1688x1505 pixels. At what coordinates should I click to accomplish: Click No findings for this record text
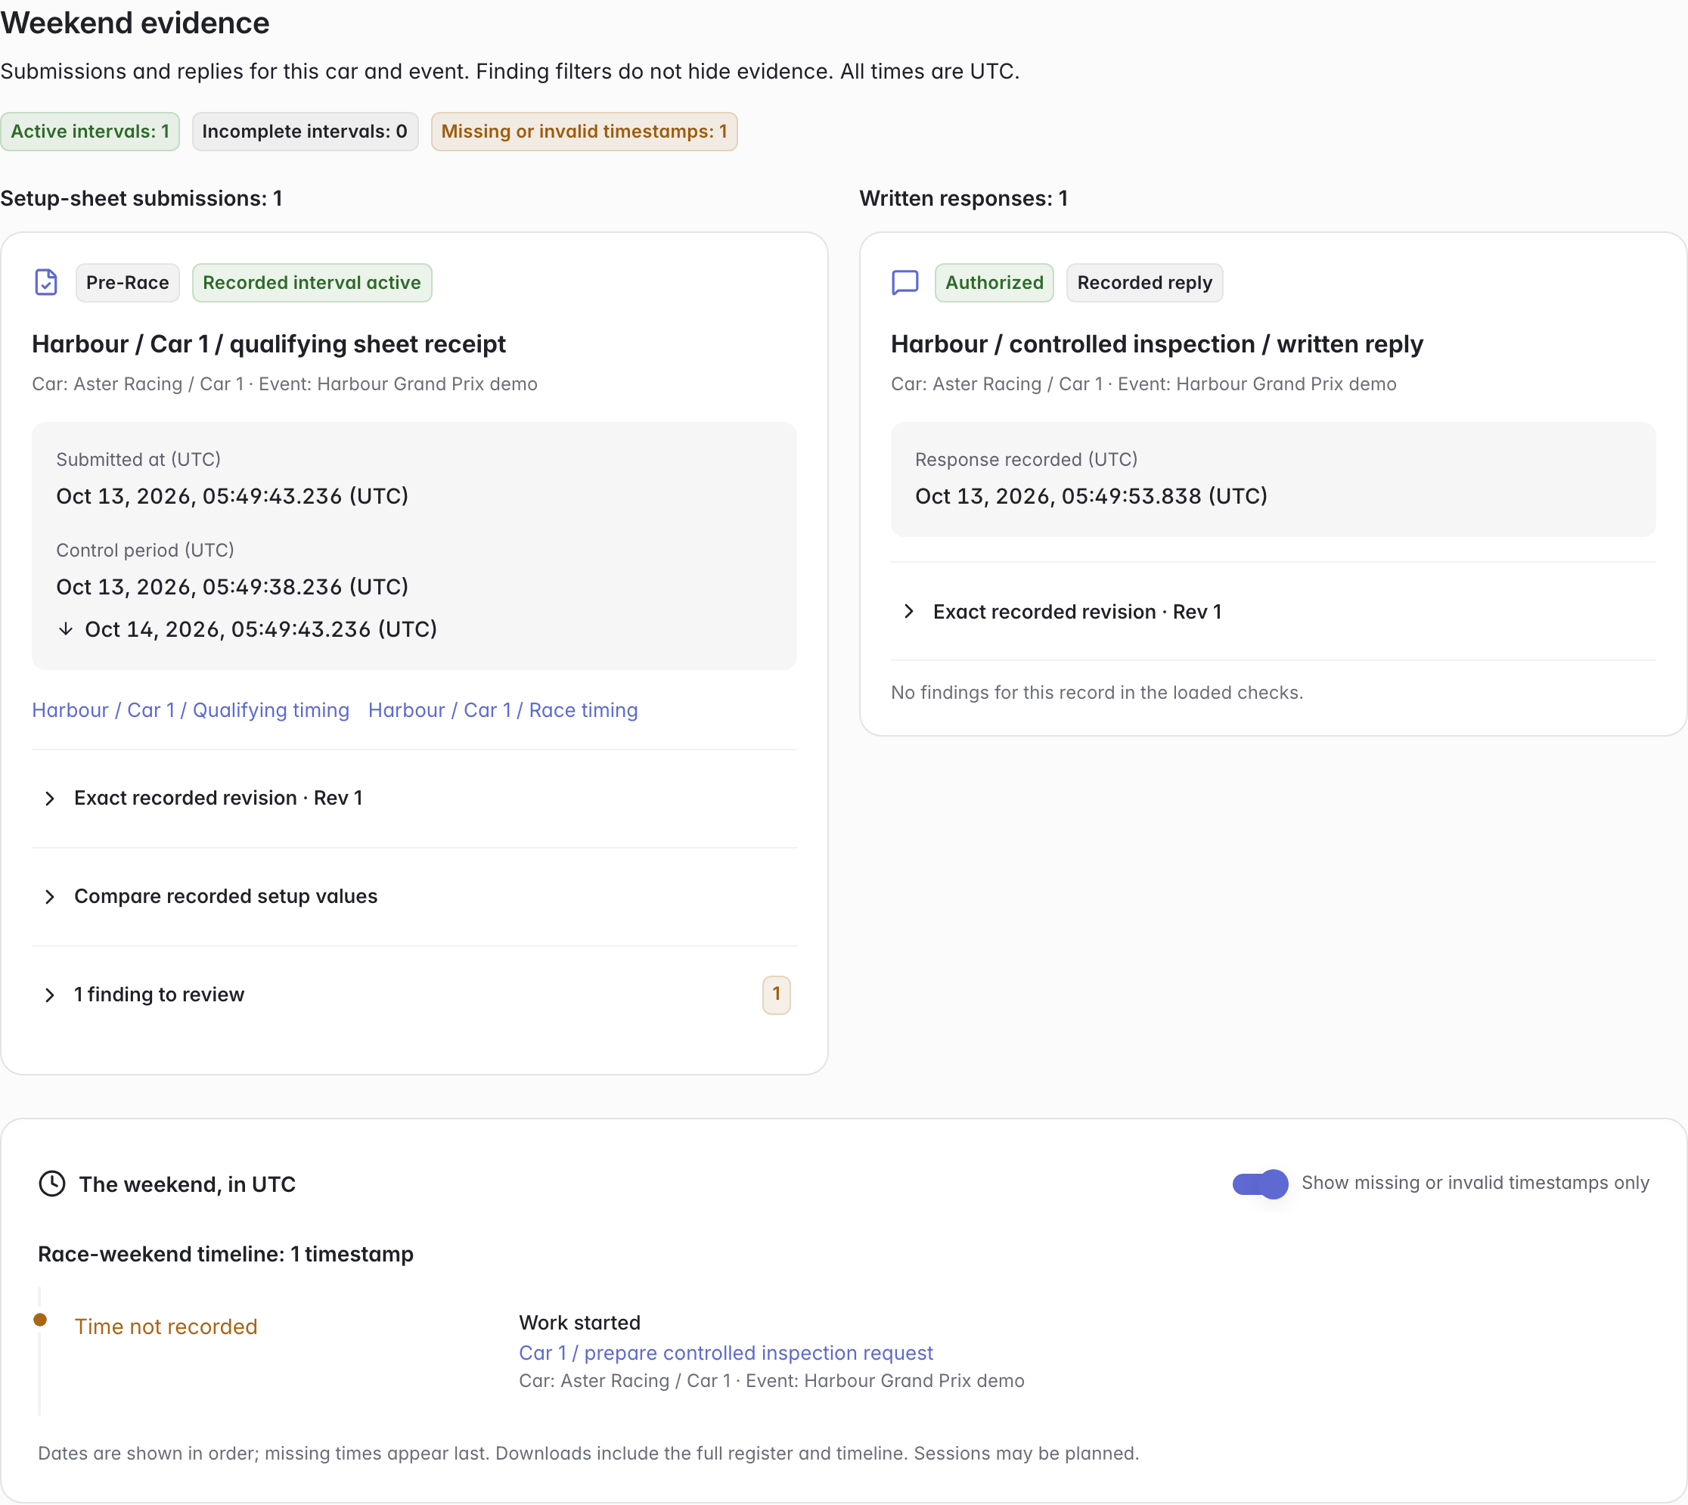pyautogui.click(x=1097, y=692)
